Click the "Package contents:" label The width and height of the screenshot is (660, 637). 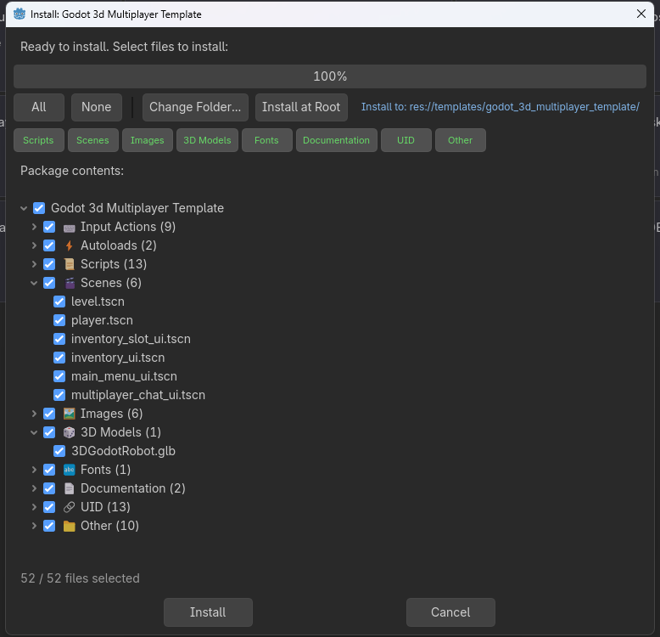tap(72, 171)
